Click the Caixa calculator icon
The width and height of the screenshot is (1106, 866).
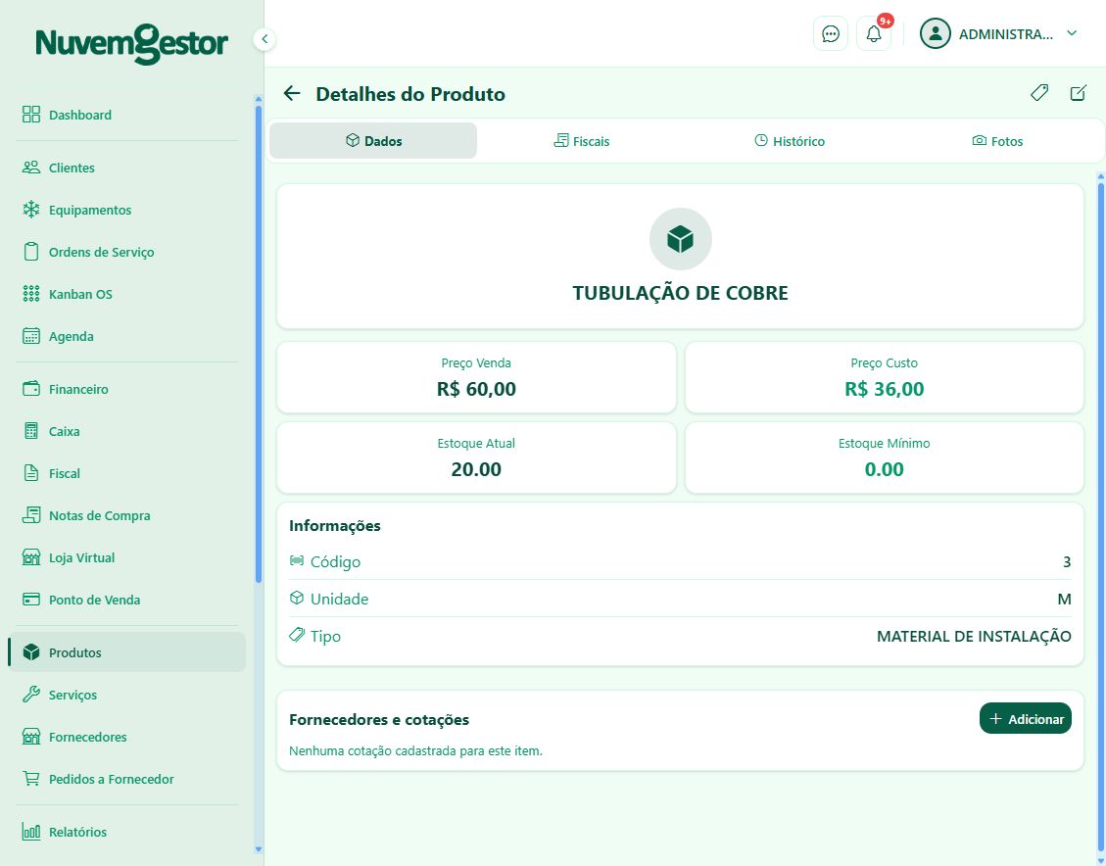(x=31, y=431)
